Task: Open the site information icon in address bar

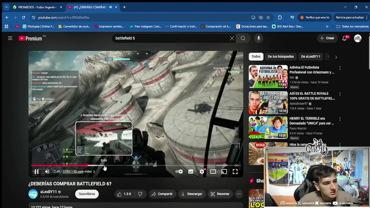Action: coord(34,18)
